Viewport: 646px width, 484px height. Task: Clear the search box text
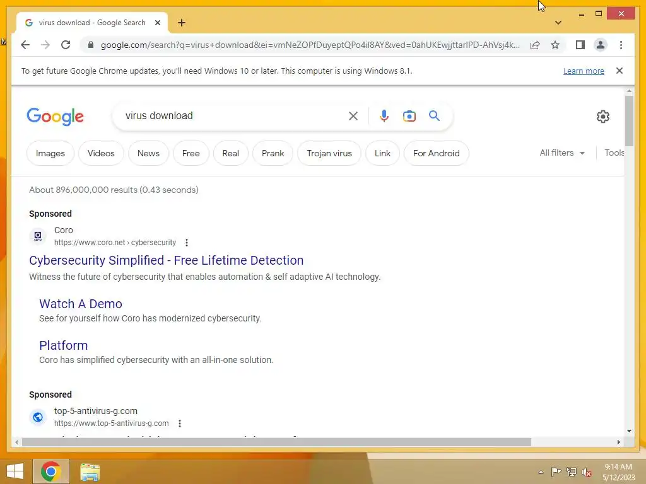pyautogui.click(x=353, y=116)
